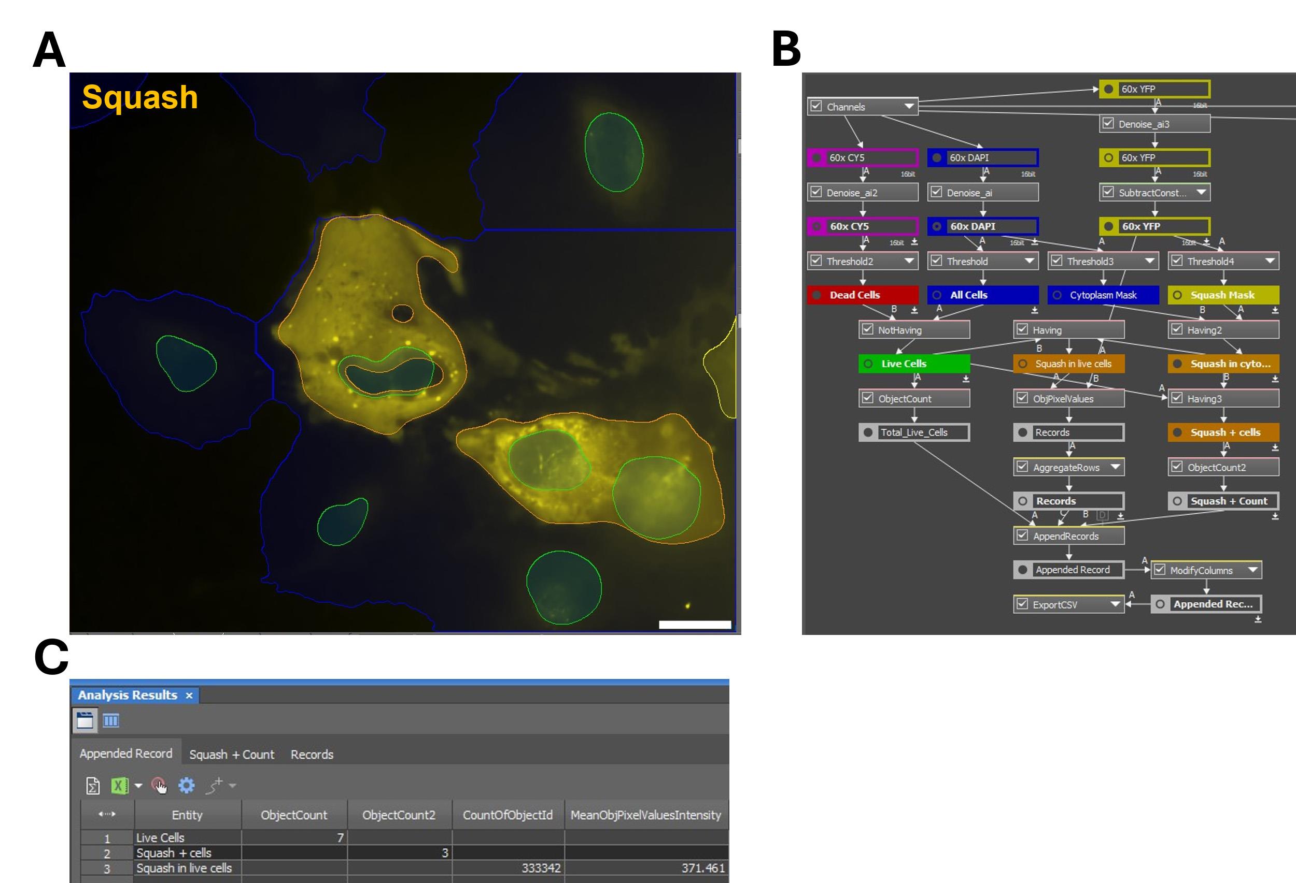Open the blue gear settings icon

tap(186, 786)
